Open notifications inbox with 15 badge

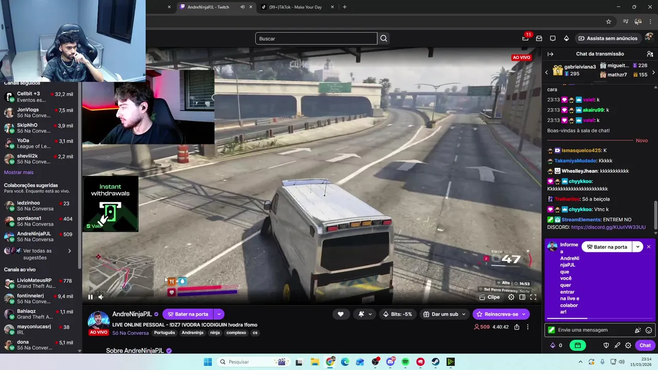pos(525,39)
